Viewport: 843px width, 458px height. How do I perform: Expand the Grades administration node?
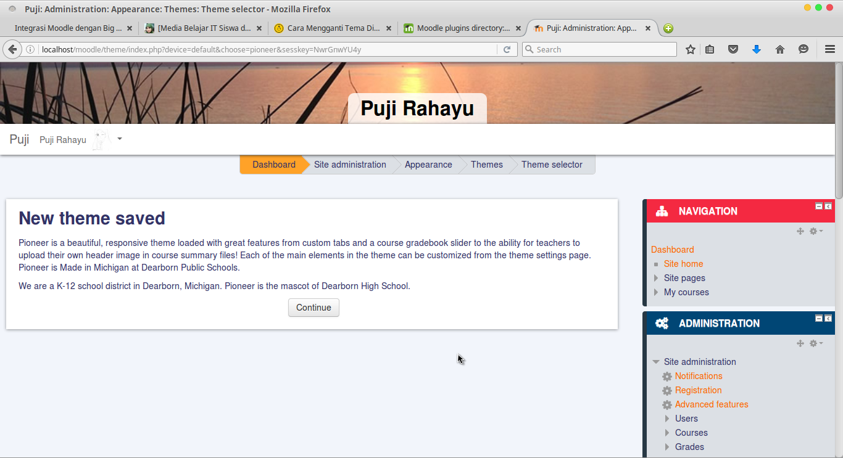tap(667, 447)
